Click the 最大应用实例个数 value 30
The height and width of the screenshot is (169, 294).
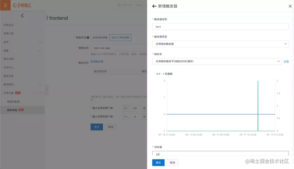(x=135, y=108)
